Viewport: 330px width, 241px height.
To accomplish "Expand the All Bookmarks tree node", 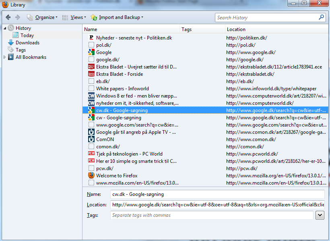I will (5, 57).
